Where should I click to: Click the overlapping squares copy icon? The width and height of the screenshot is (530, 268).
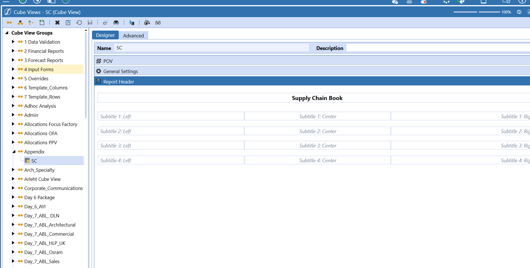click(x=105, y=23)
